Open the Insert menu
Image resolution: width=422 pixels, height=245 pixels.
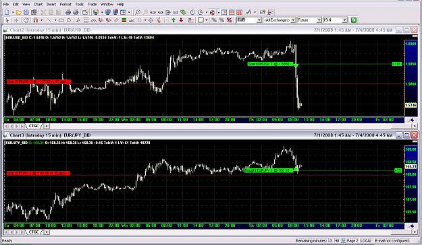coord(51,4)
